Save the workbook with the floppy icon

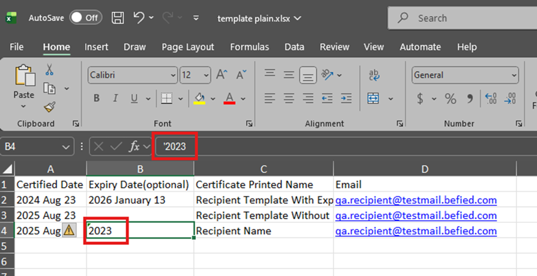tap(118, 18)
